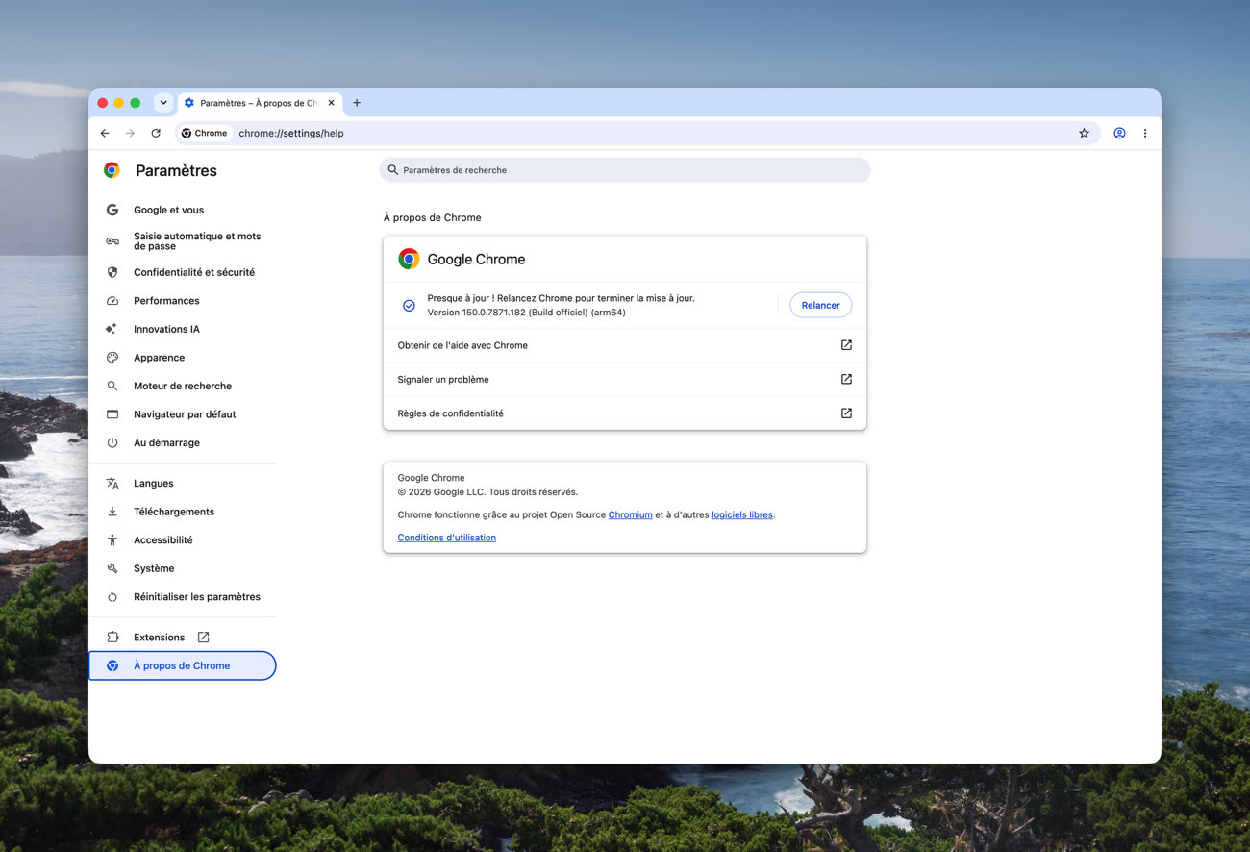Open Obtenir de l'aide avec Chrome
The image size is (1250, 852).
tap(625, 345)
